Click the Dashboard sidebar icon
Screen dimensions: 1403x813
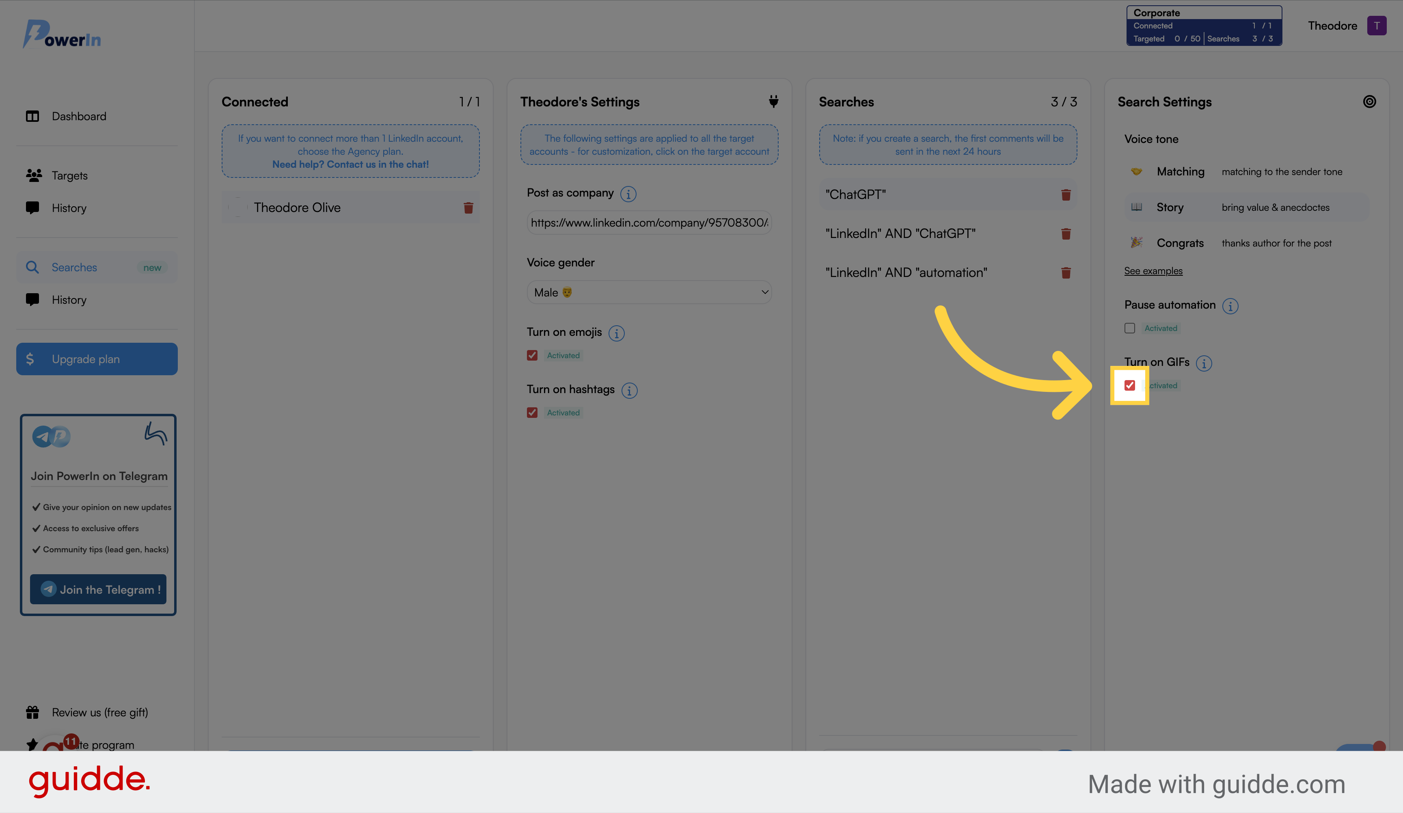pyautogui.click(x=33, y=115)
